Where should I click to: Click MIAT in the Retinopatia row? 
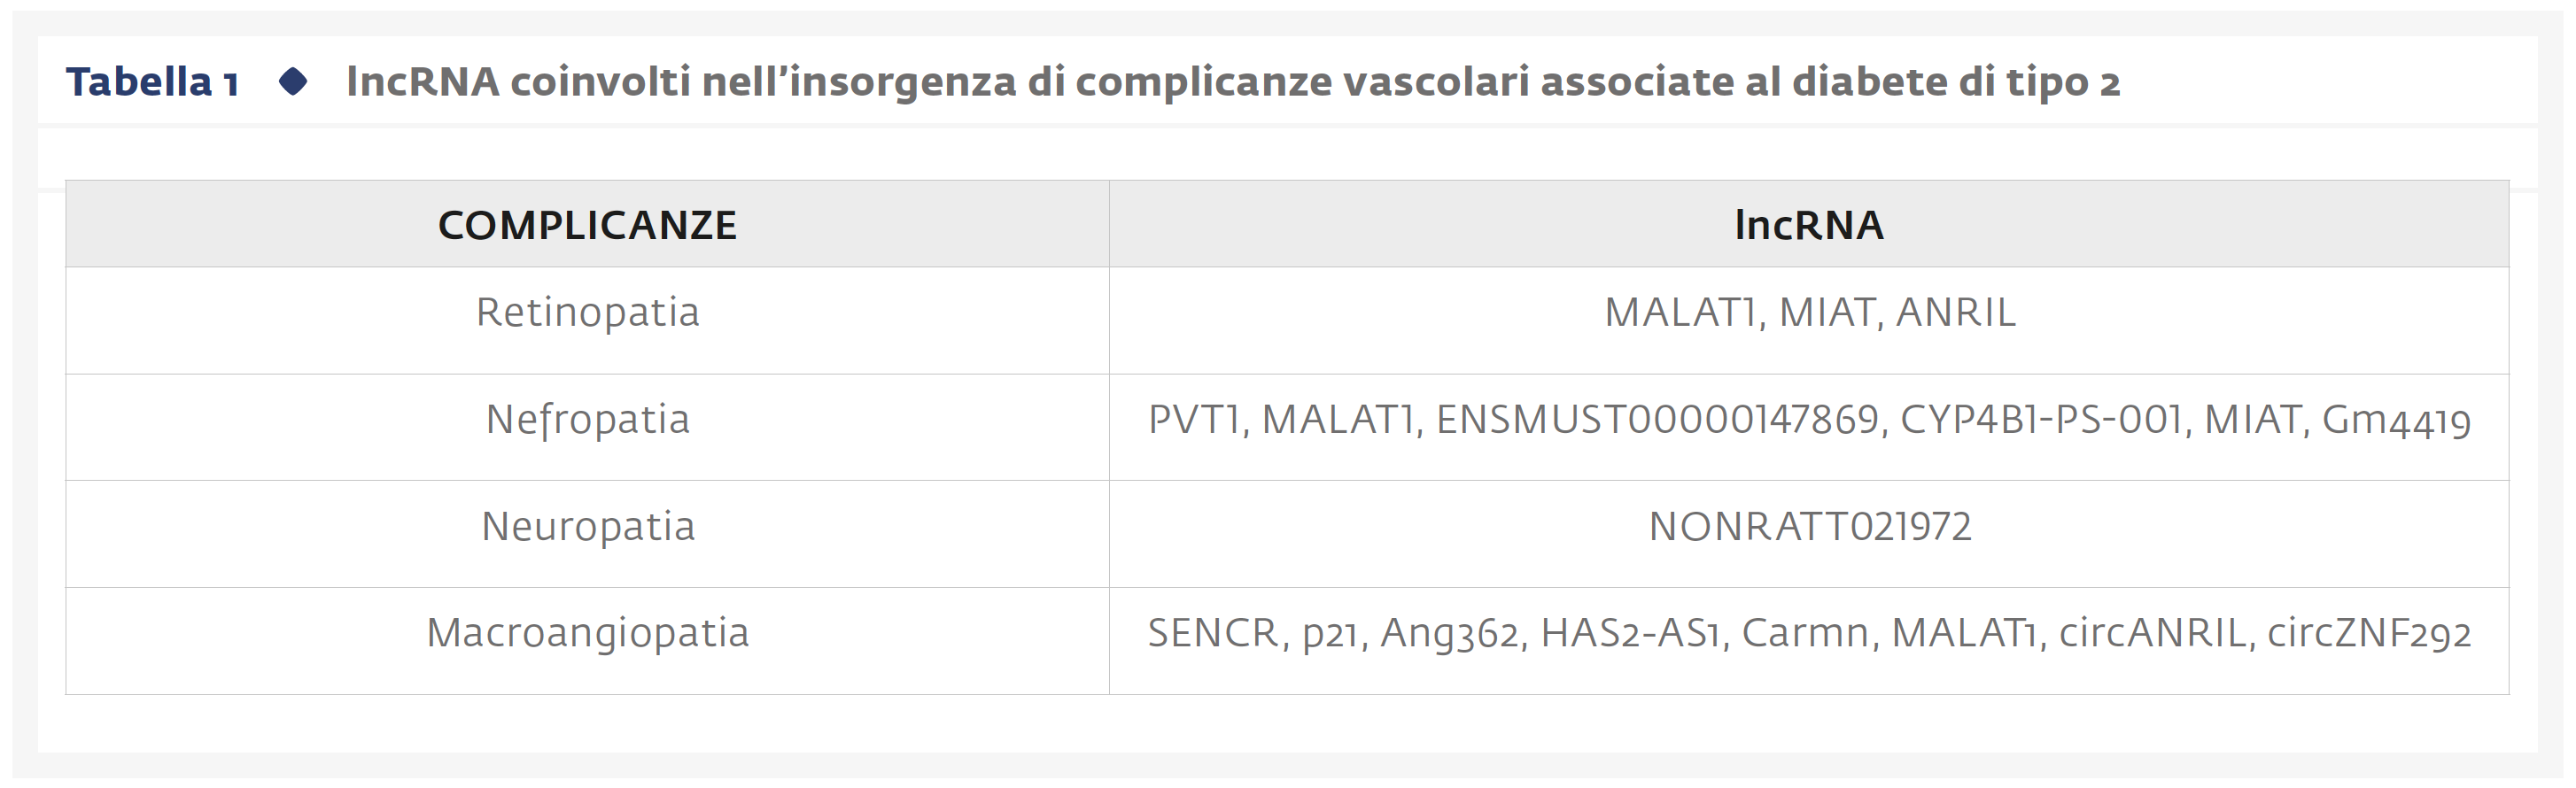coord(1826,312)
